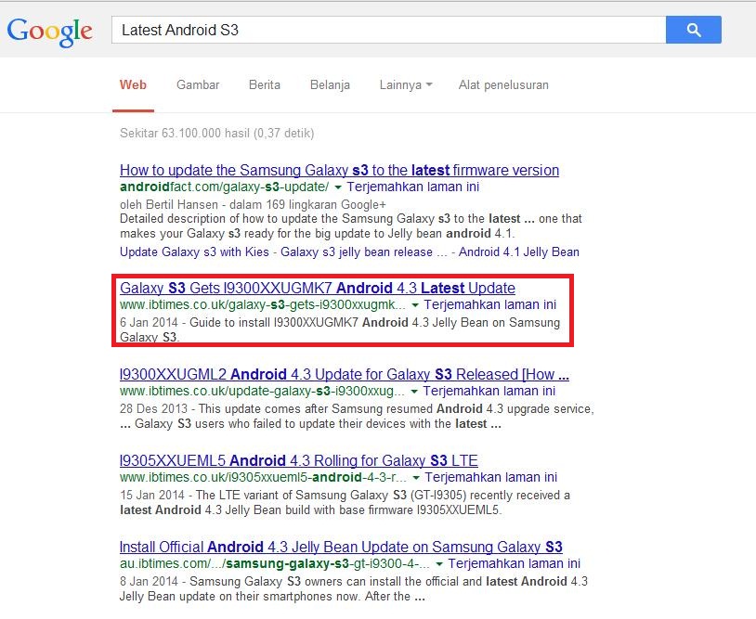Select the Web tab
756x619 pixels.
(133, 84)
